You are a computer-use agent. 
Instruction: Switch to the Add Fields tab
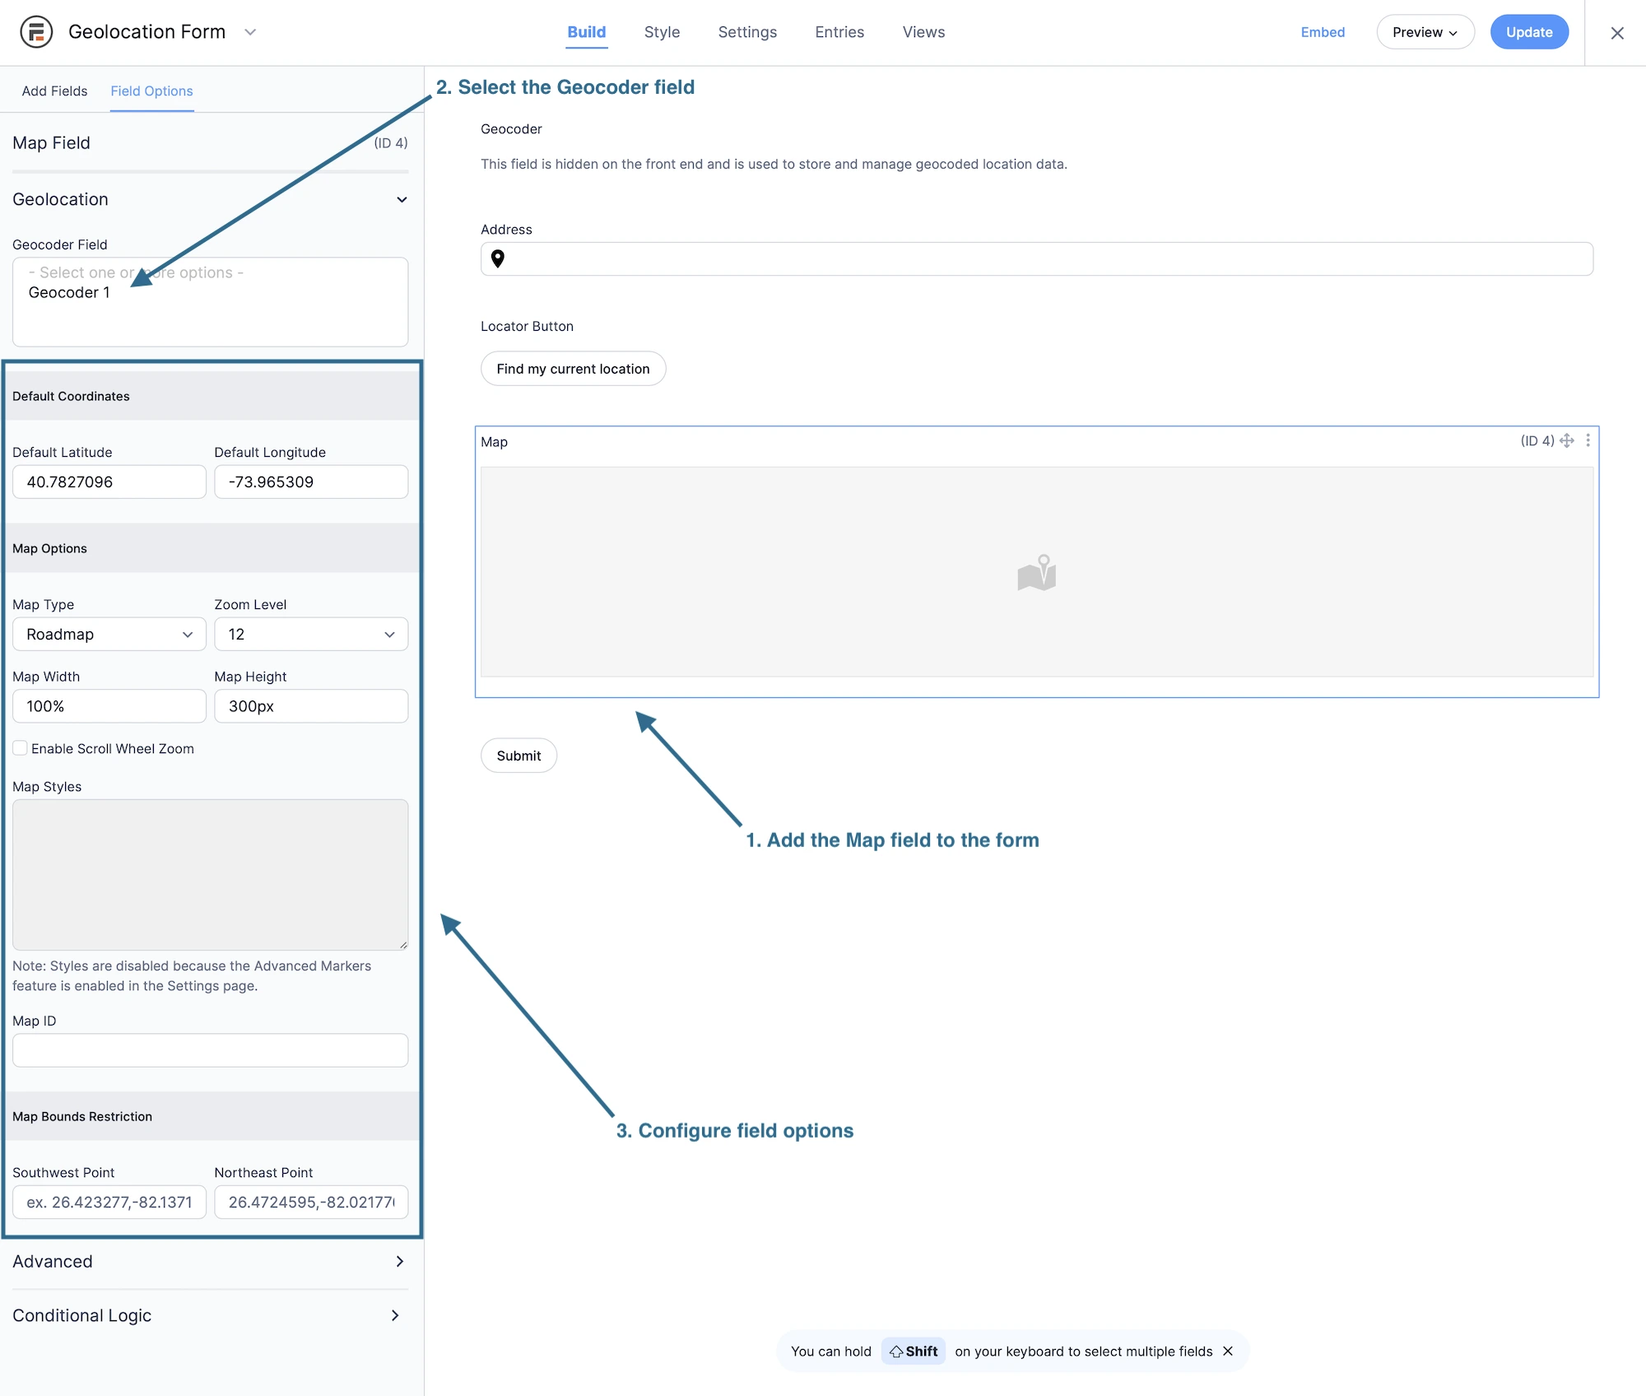tap(54, 91)
